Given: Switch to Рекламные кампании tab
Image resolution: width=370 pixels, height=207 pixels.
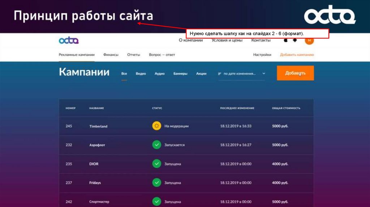Looking at the screenshot, I should (x=77, y=54).
